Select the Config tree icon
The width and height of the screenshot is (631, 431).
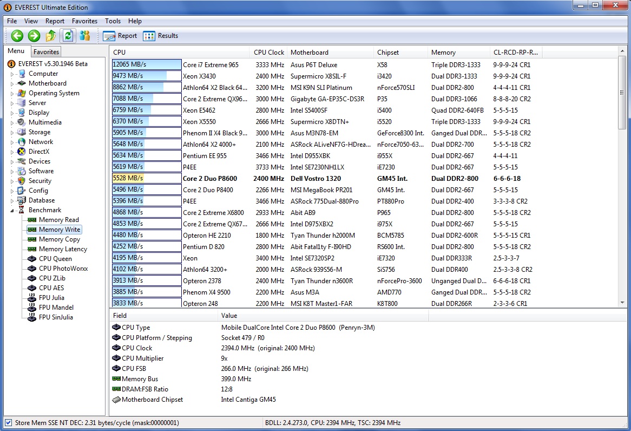tap(22, 191)
